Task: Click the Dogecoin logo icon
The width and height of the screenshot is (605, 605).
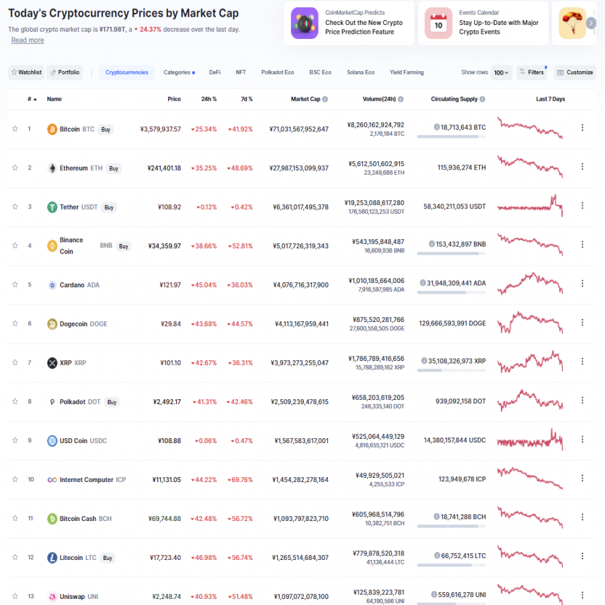Action: pyautogui.click(x=52, y=324)
